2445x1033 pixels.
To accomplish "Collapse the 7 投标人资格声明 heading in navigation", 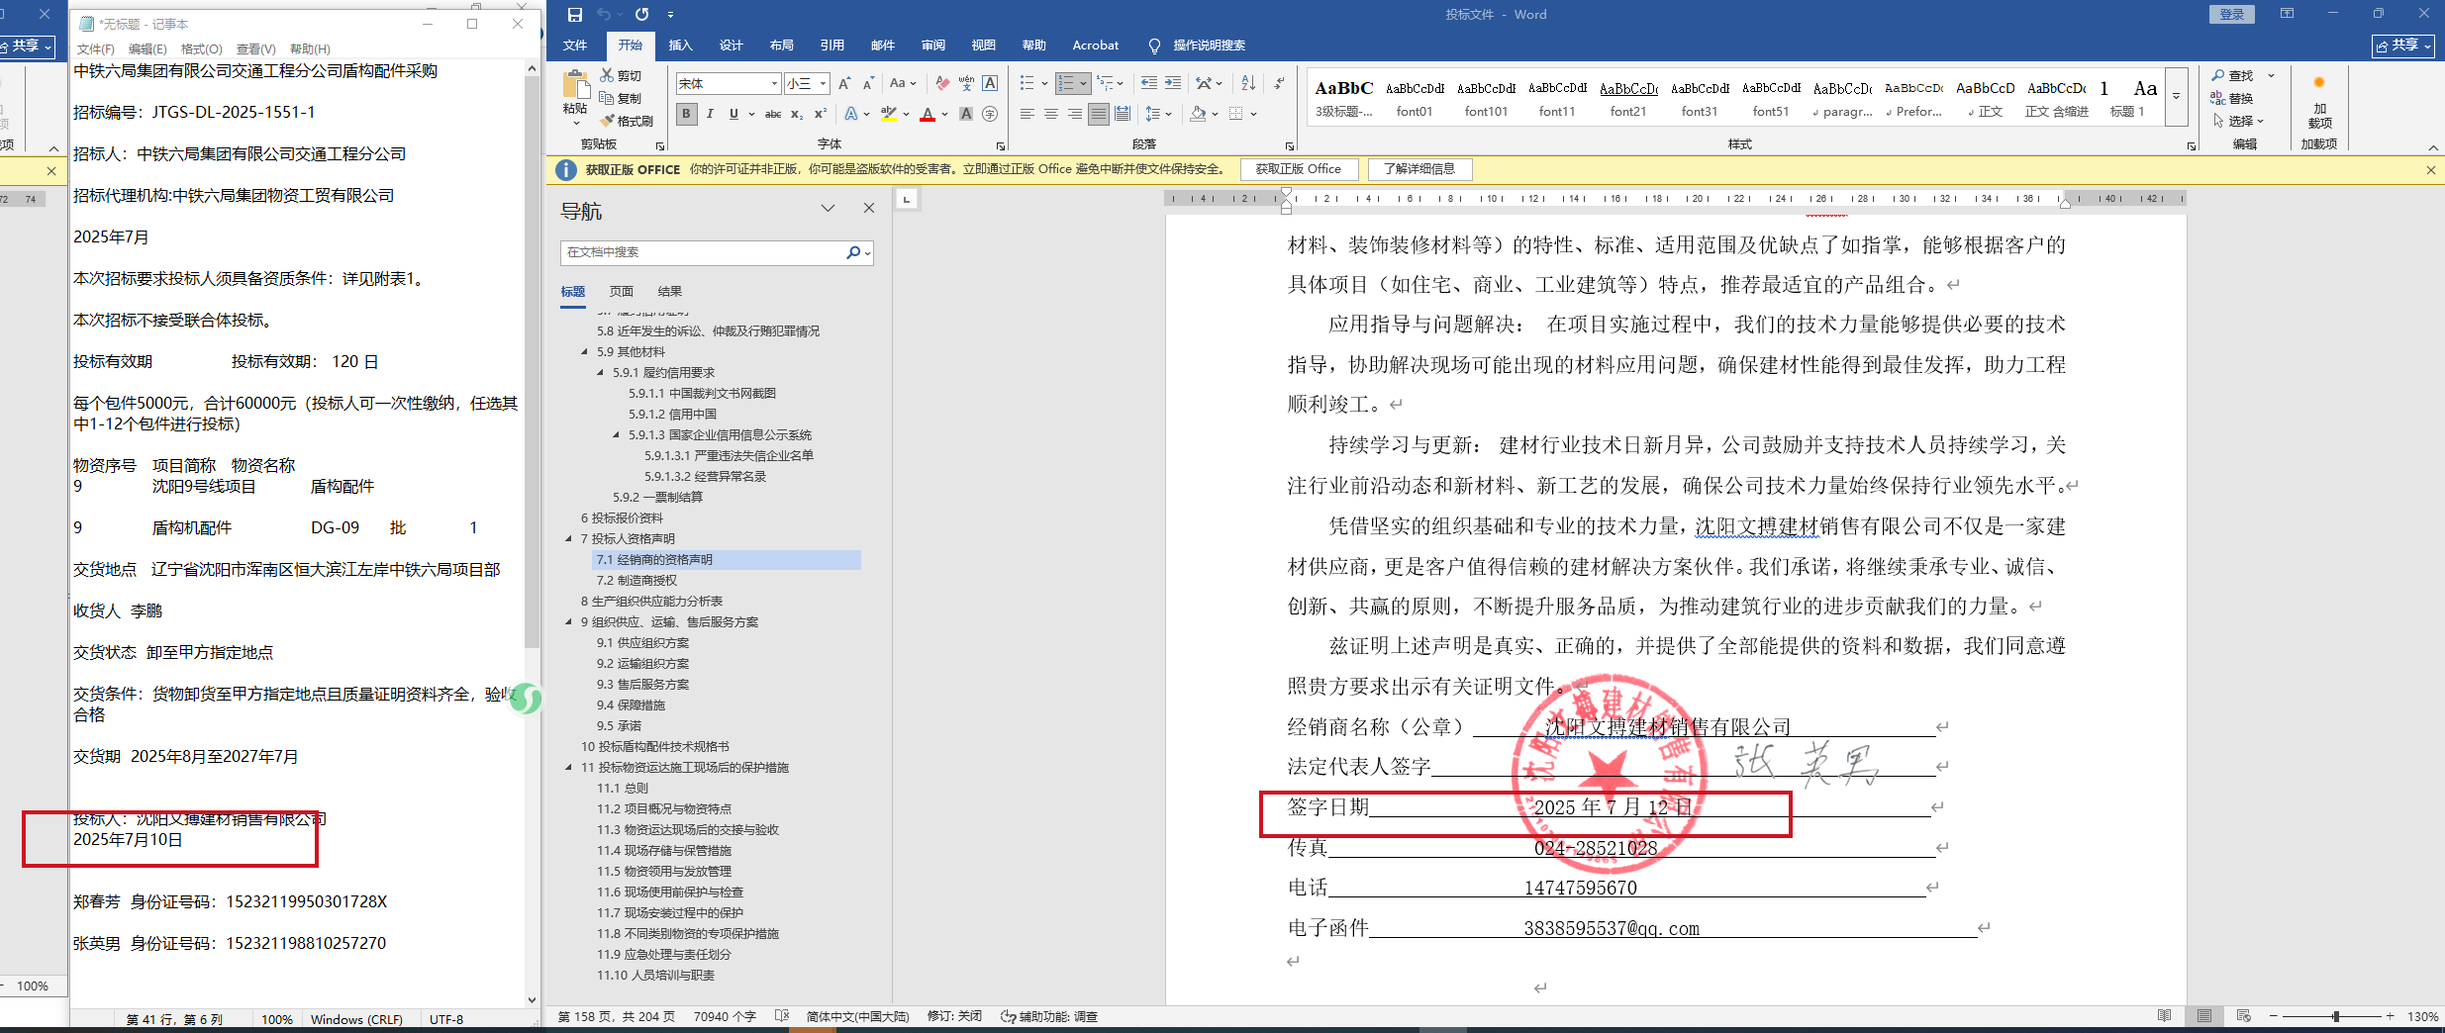I will point(569,539).
